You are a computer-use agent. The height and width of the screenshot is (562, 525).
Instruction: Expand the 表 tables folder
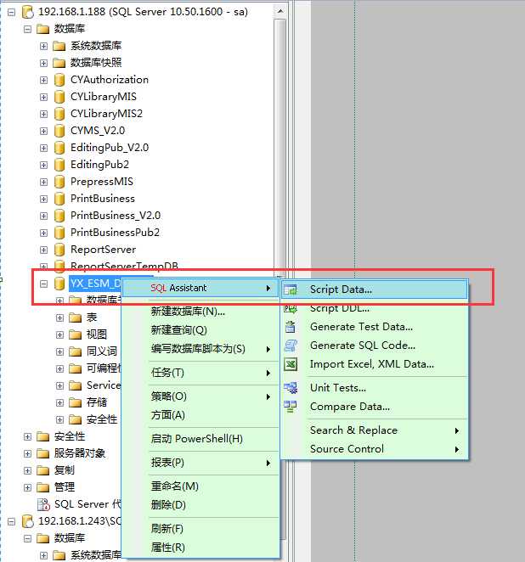[59, 318]
